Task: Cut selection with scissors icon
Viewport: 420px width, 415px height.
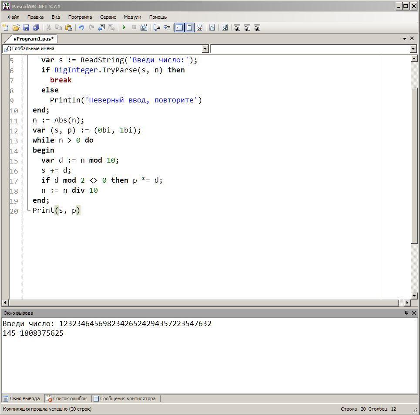Action: tap(48, 27)
